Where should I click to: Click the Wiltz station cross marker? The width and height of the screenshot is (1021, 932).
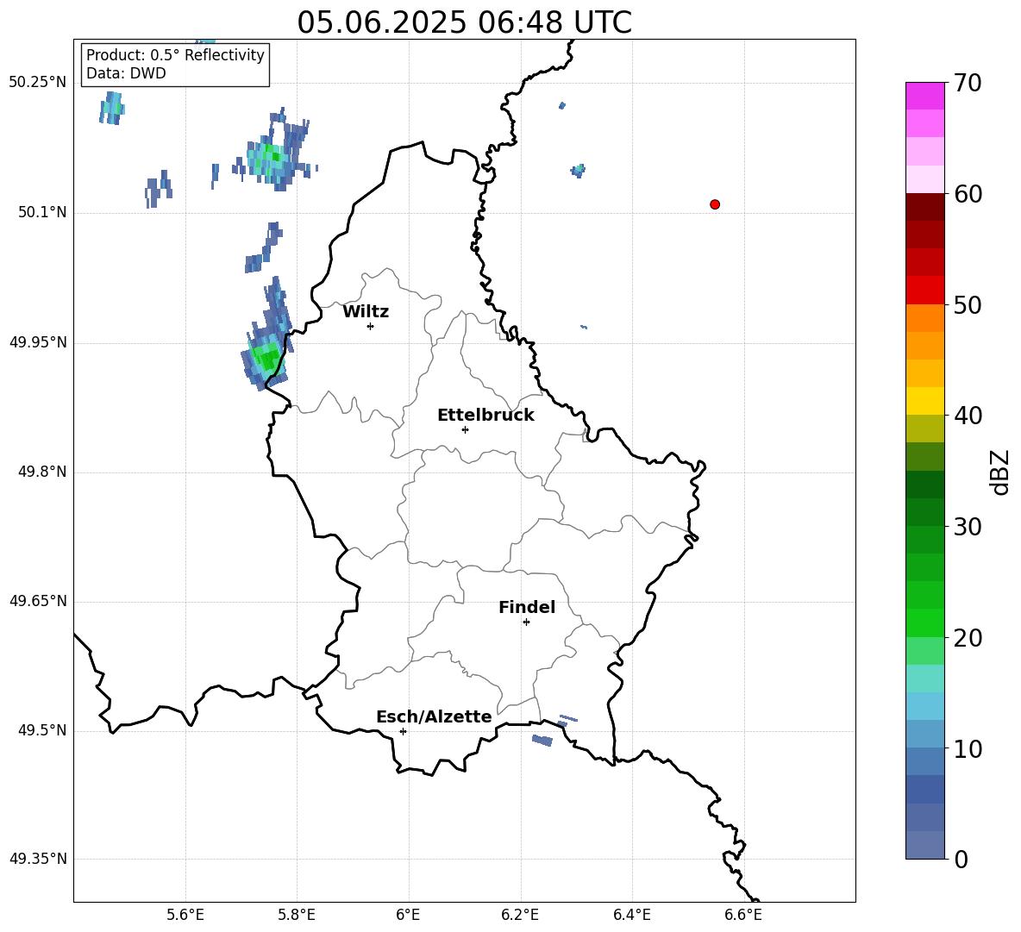370,326
